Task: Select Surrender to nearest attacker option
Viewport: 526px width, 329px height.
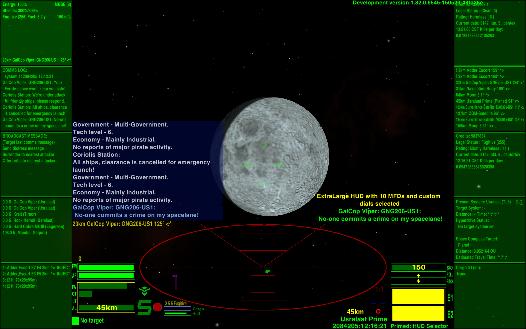Action: click(x=28, y=155)
